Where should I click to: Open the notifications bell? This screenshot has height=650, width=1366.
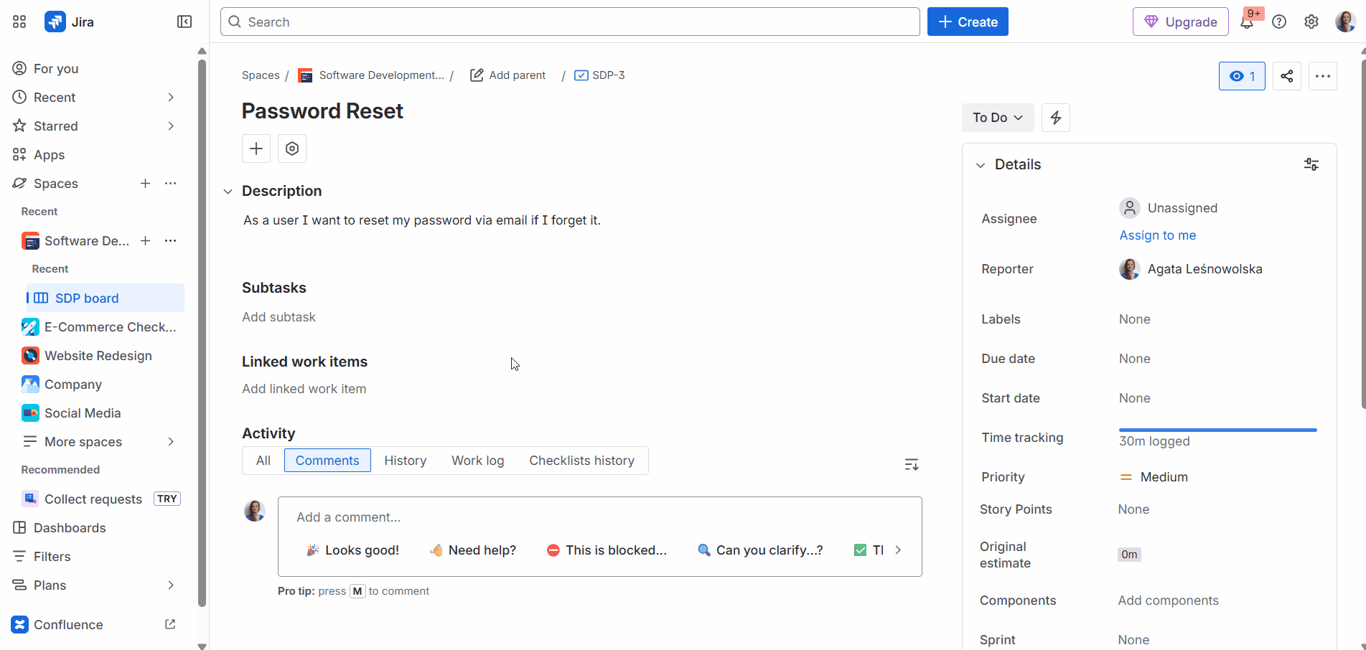[x=1247, y=22]
